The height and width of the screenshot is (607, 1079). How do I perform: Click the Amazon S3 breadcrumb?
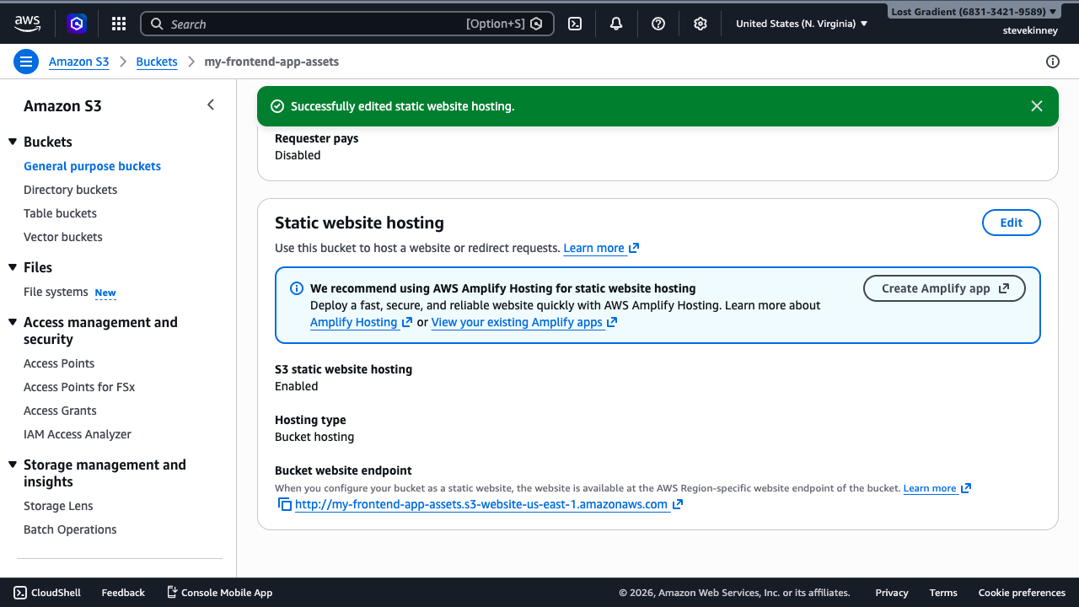78,62
